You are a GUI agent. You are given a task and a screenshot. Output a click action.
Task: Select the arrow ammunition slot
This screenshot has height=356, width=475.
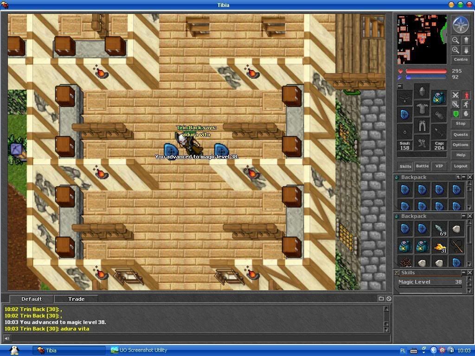(x=439, y=132)
